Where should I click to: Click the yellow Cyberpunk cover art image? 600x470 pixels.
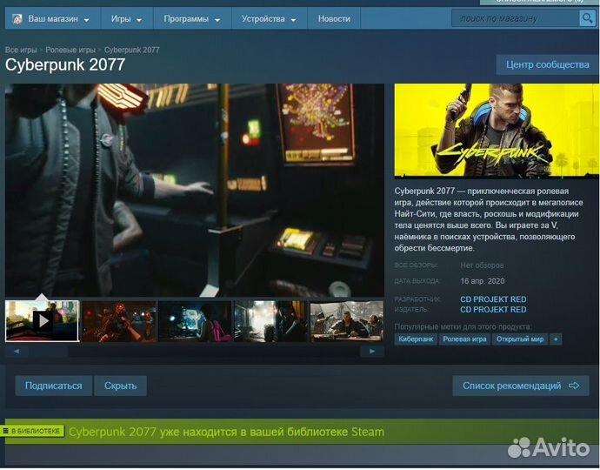pos(497,131)
